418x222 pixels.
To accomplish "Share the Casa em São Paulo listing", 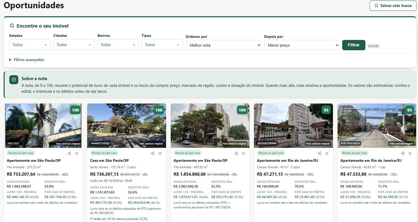I will [x=152, y=153].
